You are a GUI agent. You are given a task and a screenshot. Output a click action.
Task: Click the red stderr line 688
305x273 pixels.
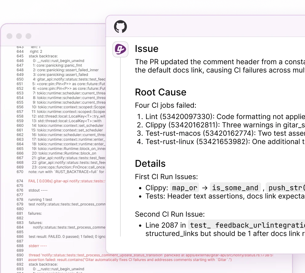coord(38,246)
